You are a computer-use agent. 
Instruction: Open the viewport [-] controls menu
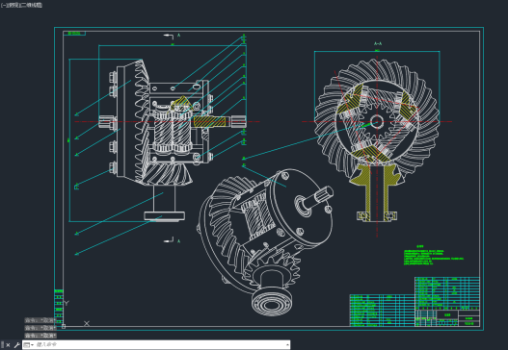3,5
